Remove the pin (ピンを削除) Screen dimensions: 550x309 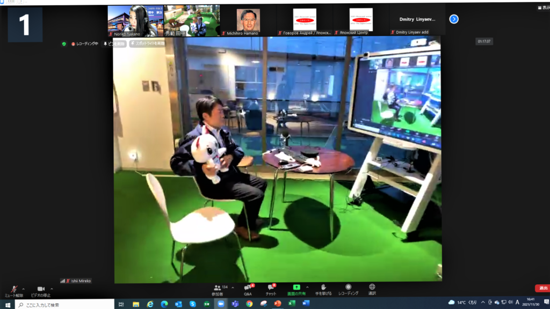click(114, 44)
